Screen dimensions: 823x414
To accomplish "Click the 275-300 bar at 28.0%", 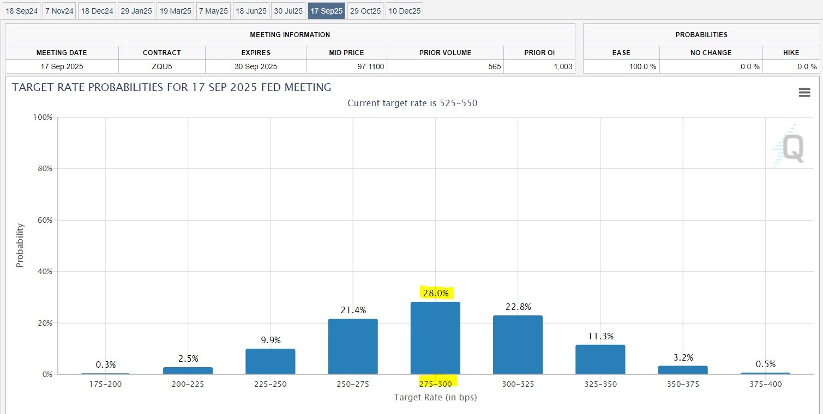I will coord(435,338).
